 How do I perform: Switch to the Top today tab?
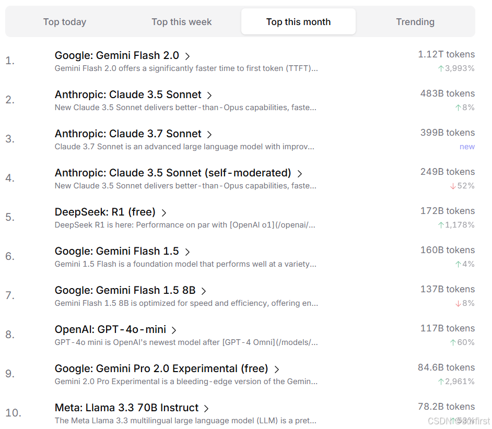(x=65, y=22)
